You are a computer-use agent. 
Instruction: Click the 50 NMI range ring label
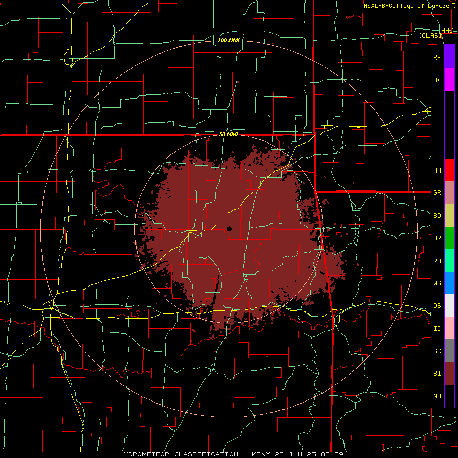click(x=228, y=135)
